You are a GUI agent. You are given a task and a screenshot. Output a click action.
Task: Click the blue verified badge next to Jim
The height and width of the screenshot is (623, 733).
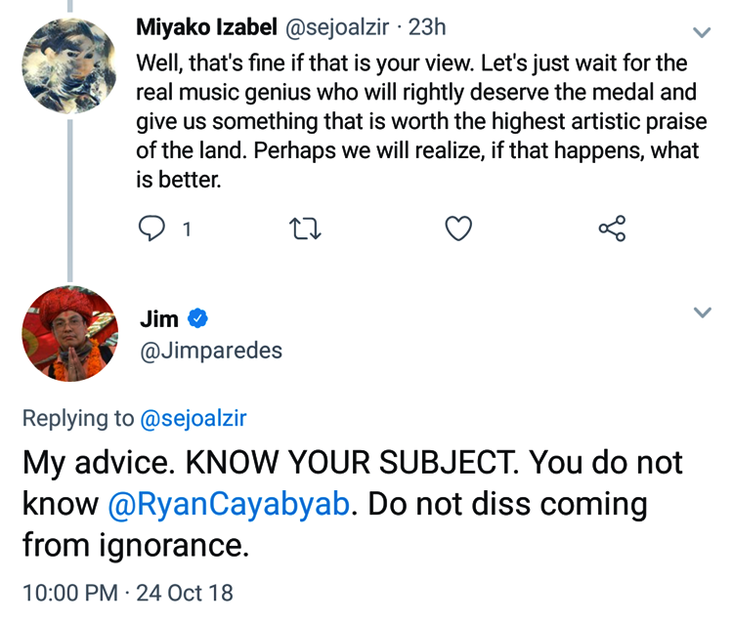pyautogui.click(x=198, y=318)
